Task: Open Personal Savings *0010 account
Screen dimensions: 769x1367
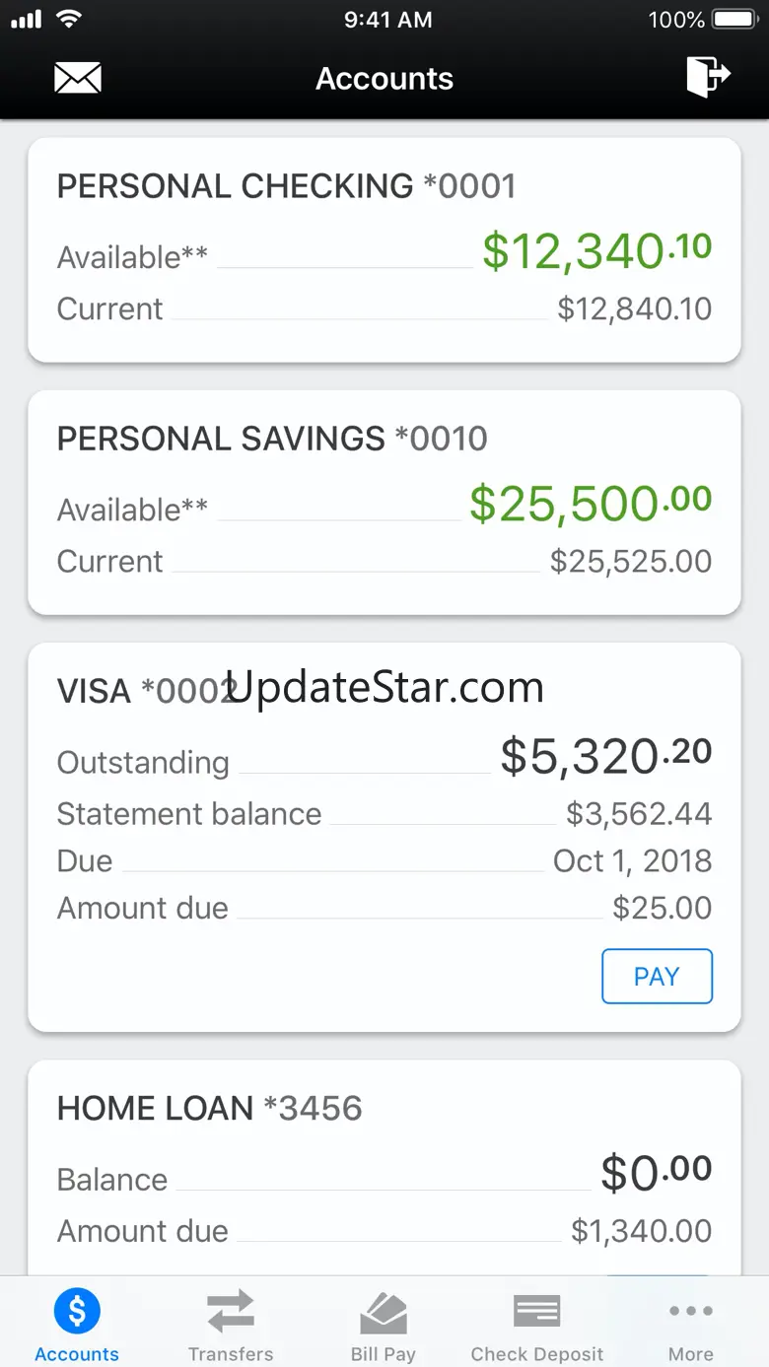Action: point(272,439)
